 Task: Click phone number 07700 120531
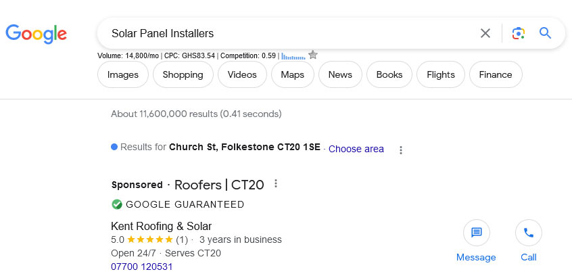pyautogui.click(x=141, y=267)
